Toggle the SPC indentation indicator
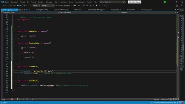 171,99
